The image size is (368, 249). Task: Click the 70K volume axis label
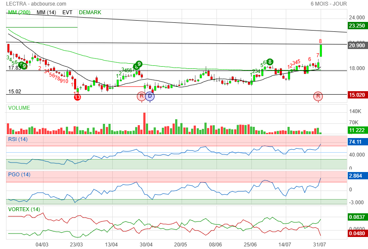pyautogui.click(x=354, y=123)
